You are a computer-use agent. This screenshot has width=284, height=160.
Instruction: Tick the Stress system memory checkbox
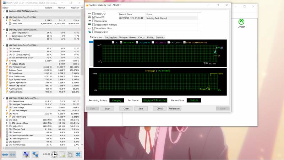pos(93,25)
